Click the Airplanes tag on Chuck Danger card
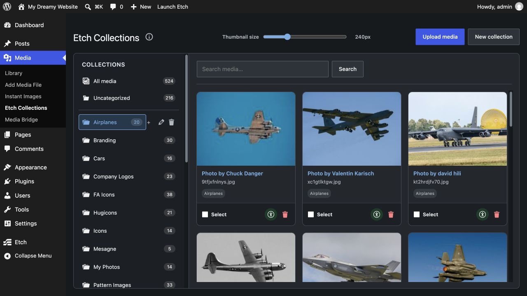 [213, 193]
